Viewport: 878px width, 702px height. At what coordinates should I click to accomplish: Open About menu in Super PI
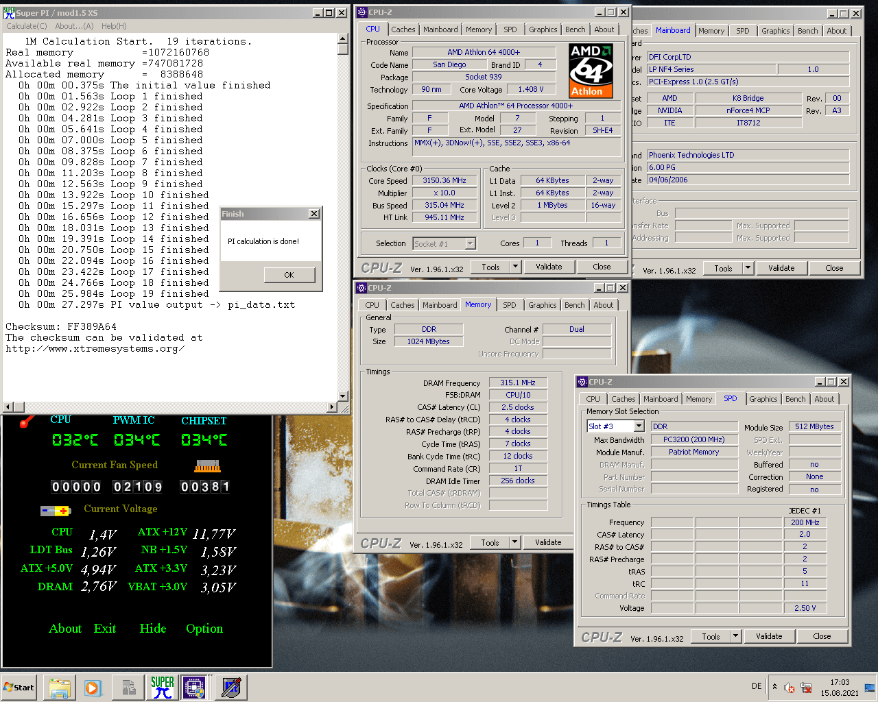click(x=74, y=26)
